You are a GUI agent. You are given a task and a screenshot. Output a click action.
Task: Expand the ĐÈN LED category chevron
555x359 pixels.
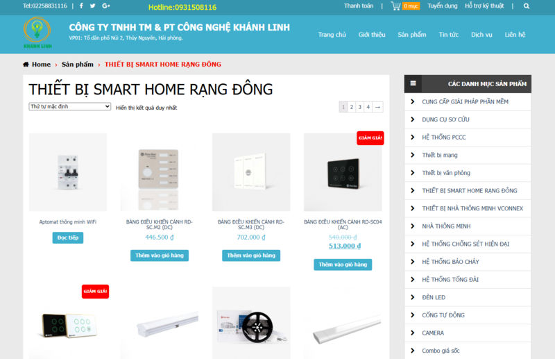[412, 297]
